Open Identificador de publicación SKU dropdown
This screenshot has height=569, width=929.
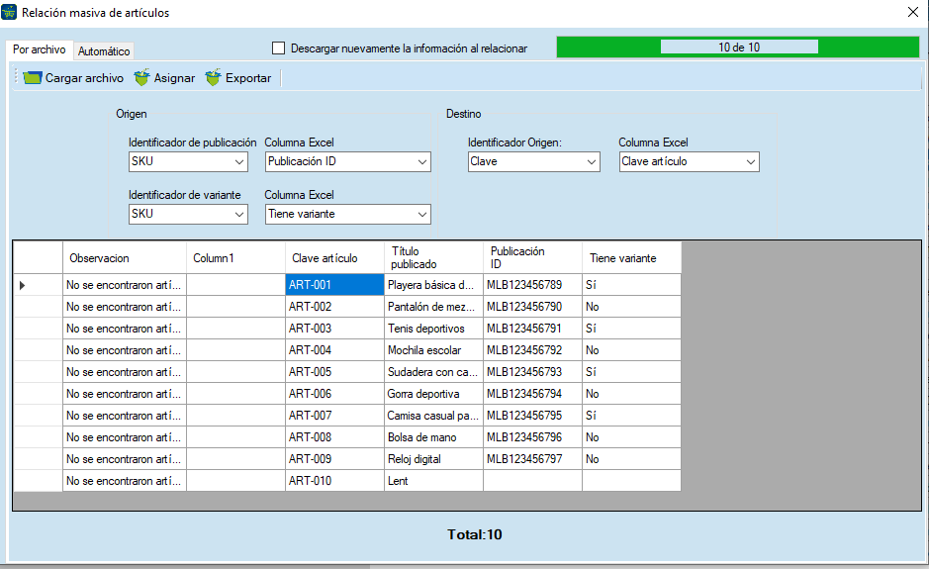tap(188, 162)
